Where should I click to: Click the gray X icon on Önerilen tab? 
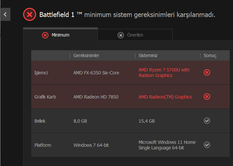click(121, 35)
